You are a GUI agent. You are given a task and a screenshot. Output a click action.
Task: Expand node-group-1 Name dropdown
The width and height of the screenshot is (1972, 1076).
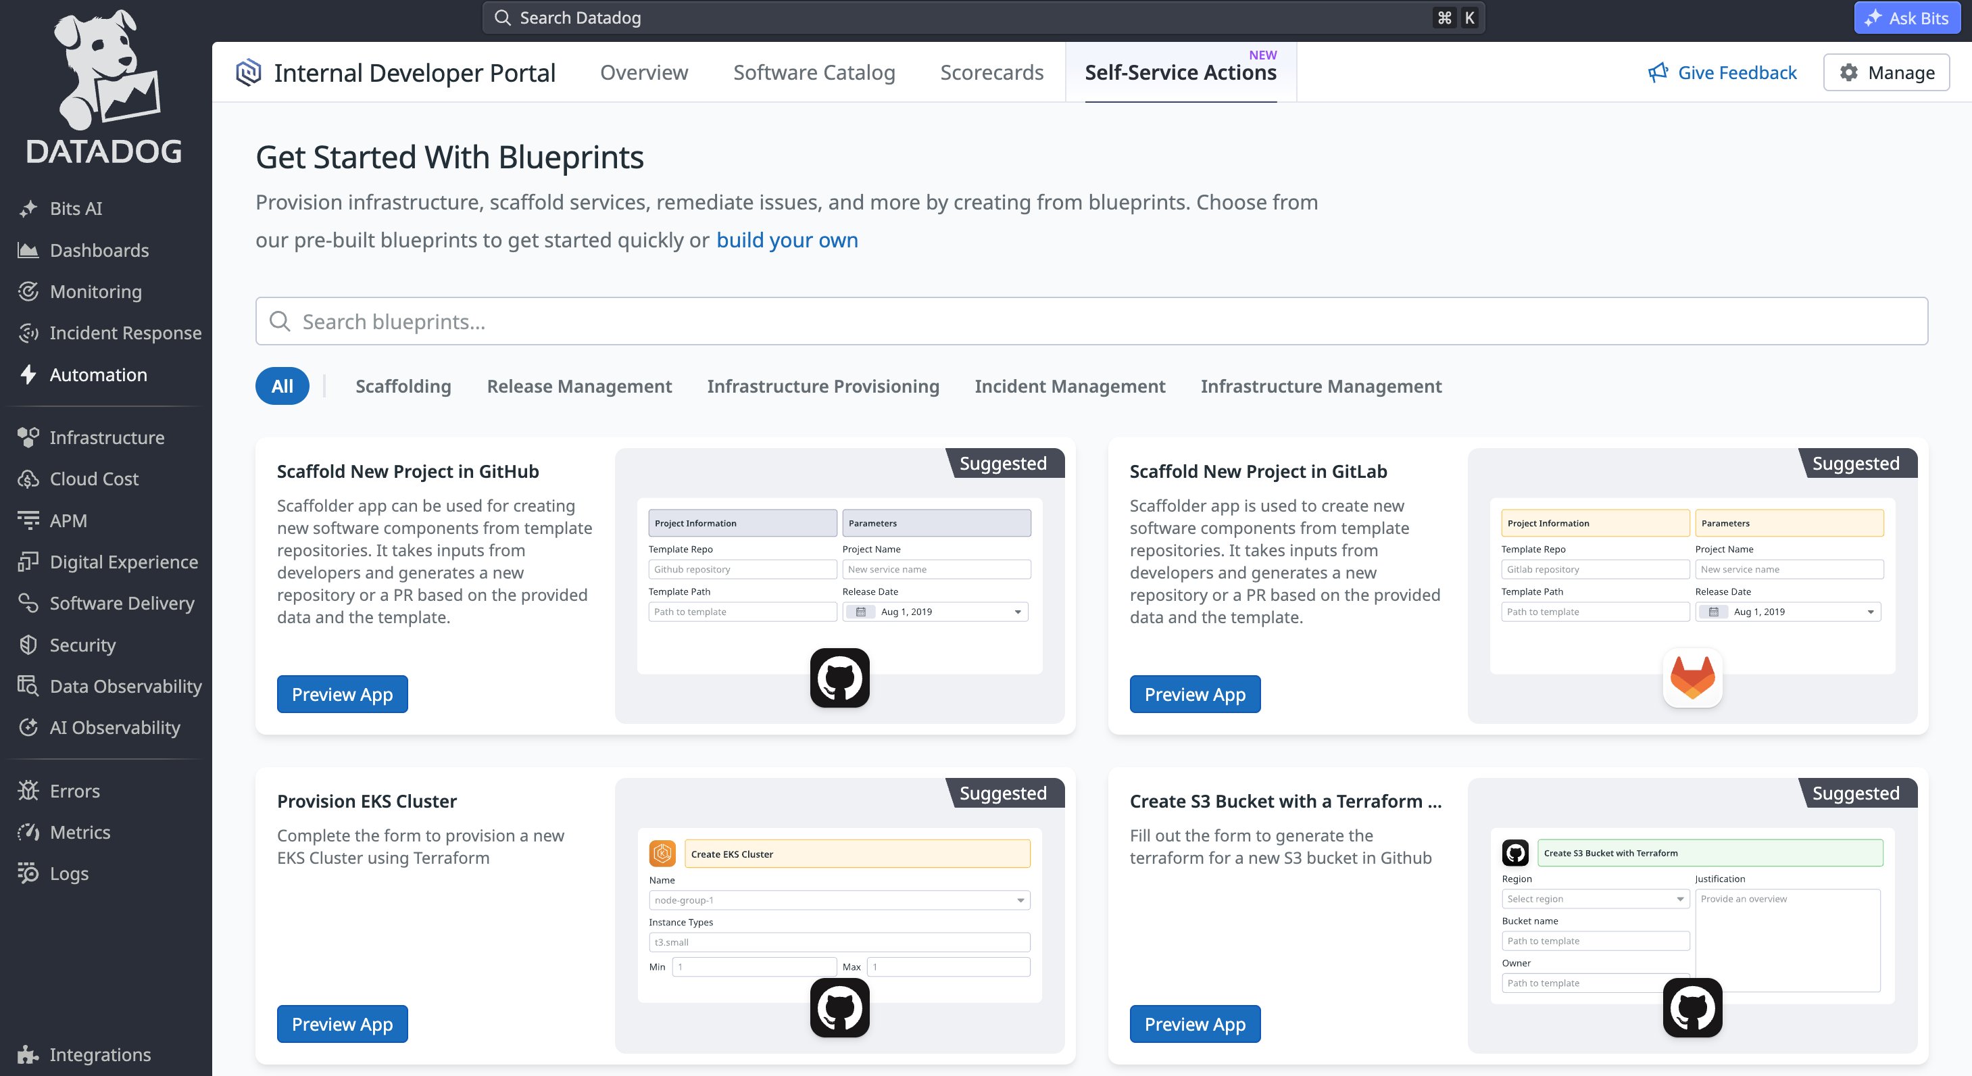click(1020, 900)
